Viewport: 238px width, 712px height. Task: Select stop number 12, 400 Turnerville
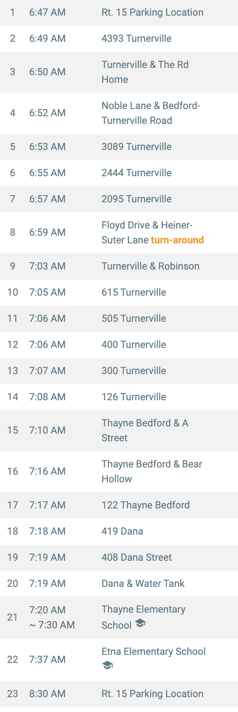coord(119,345)
